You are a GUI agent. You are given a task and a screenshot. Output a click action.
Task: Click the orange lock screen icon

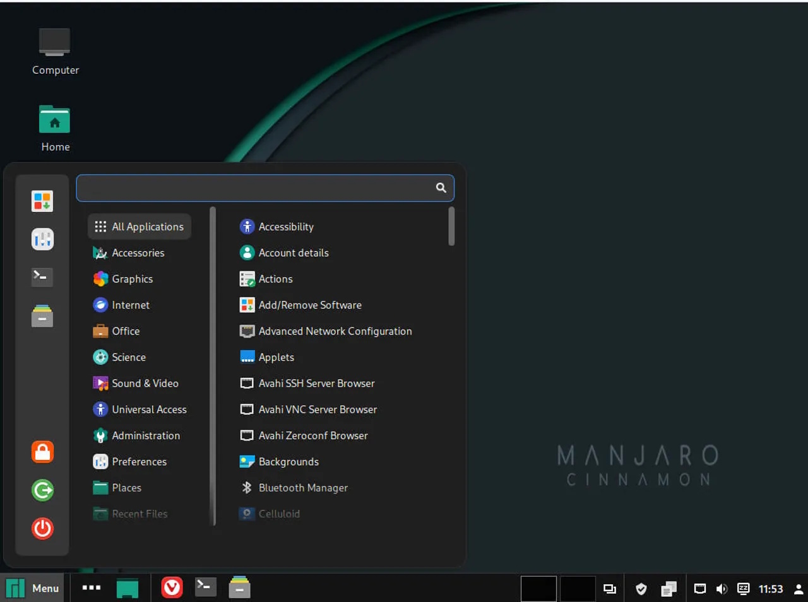[42, 452]
